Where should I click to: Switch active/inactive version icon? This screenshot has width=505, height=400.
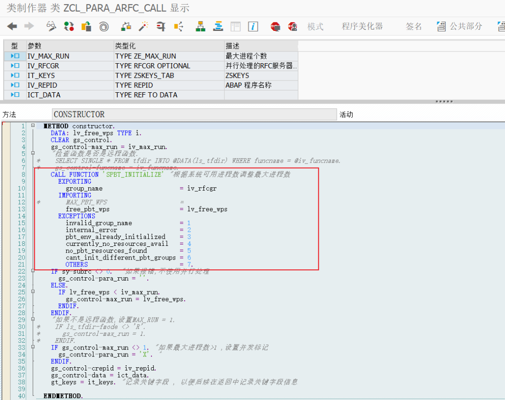pos(69,26)
